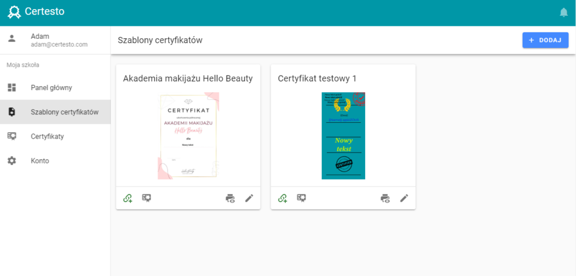This screenshot has width=576, height=276.
Task: Click the Certesto ribbon logo icon
Action: [x=15, y=12]
